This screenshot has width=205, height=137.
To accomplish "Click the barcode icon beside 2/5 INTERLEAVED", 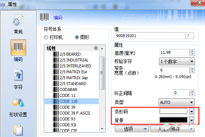I will [56, 66].
